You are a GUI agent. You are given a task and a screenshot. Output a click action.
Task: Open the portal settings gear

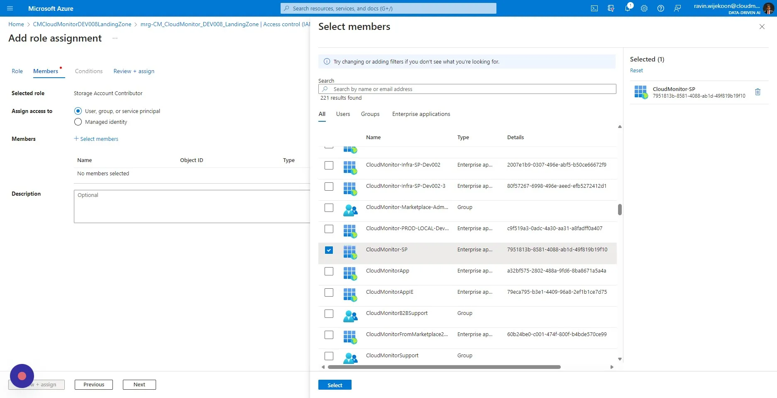(644, 8)
